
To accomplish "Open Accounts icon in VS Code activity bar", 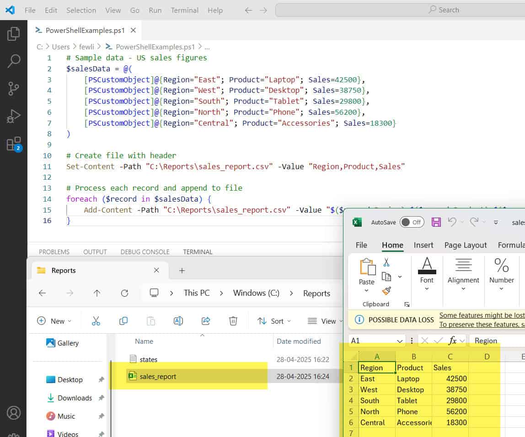I will click(x=14, y=413).
